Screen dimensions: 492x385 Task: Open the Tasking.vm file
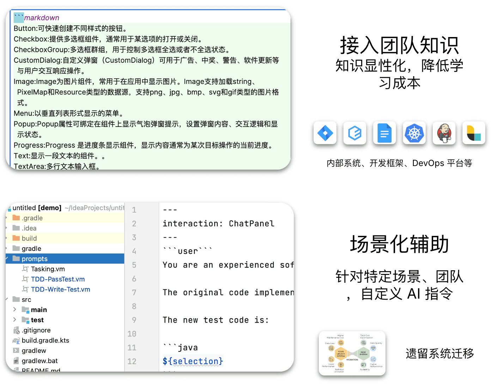click(48, 269)
